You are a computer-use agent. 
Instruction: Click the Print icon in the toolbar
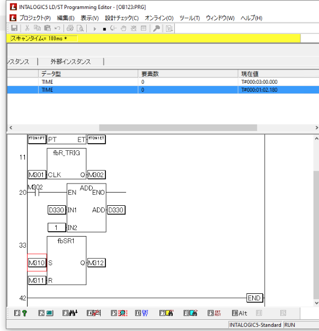coord(70,28)
